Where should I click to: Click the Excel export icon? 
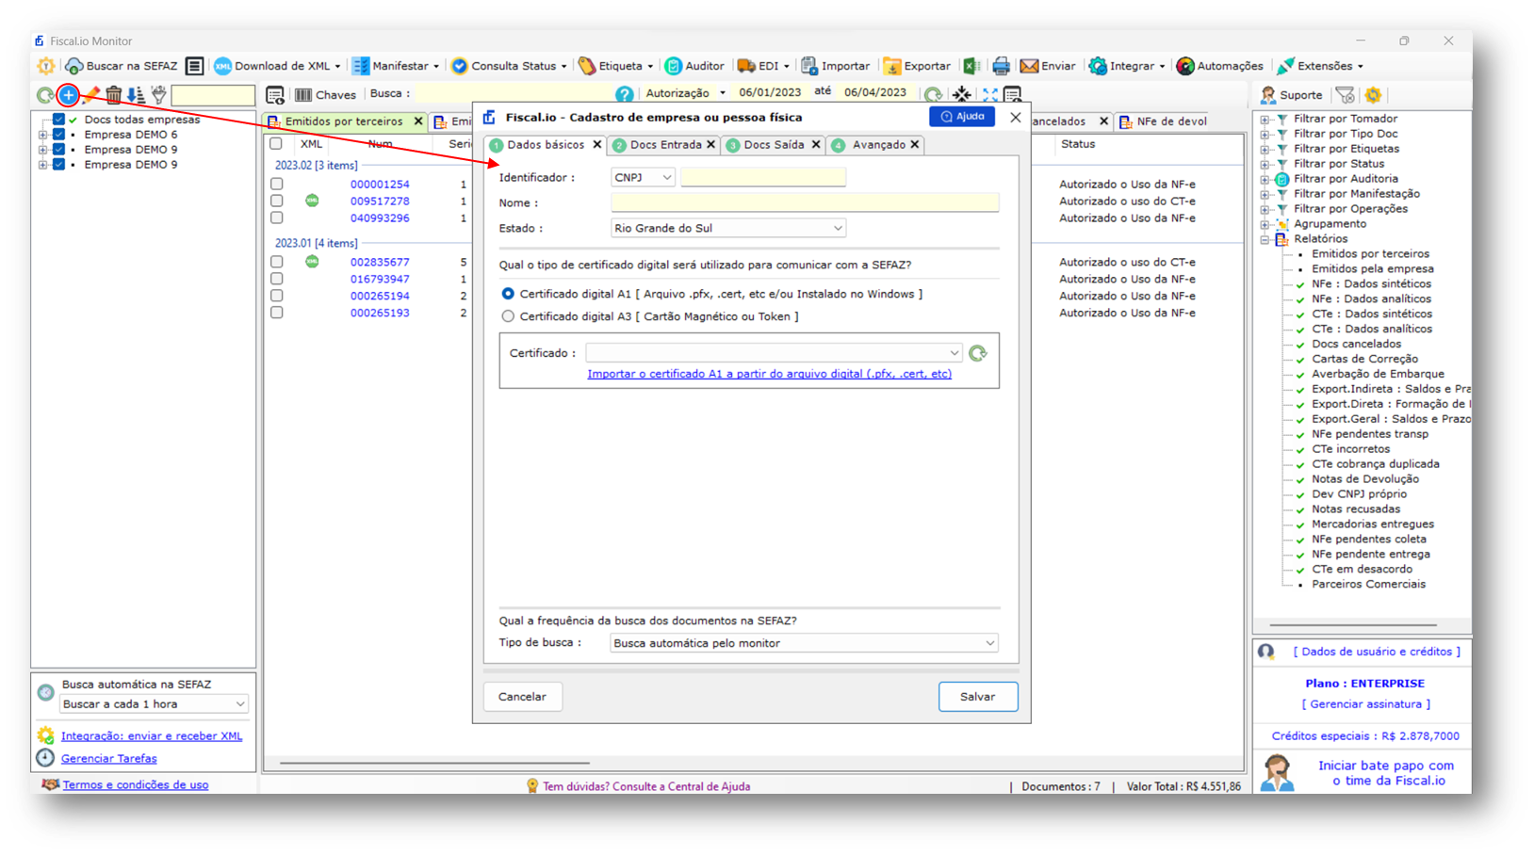click(971, 66)
